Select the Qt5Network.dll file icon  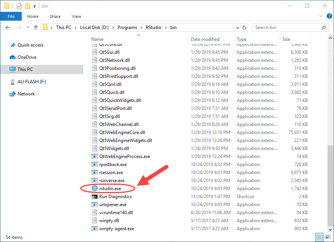point(95,60)
